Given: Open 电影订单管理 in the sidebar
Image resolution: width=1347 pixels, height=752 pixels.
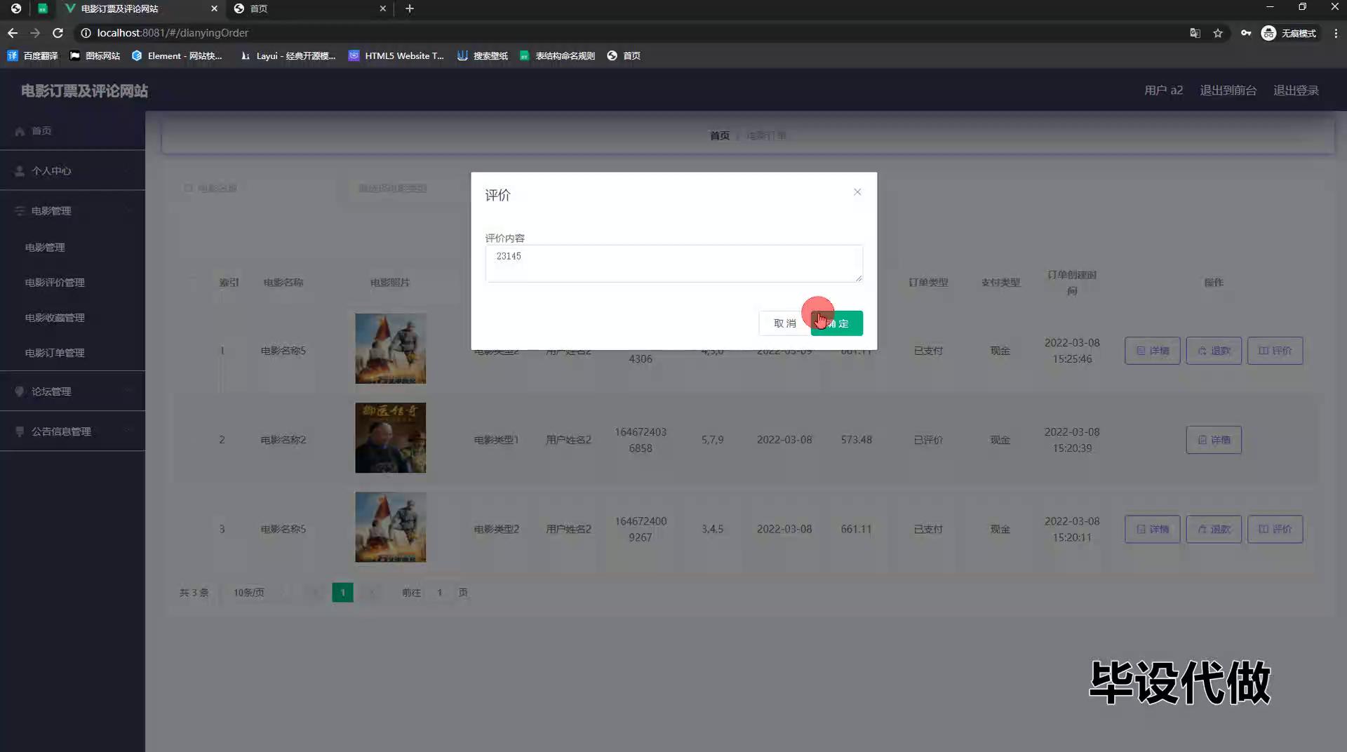Looking at the screenshot, I should pos(55,353).
